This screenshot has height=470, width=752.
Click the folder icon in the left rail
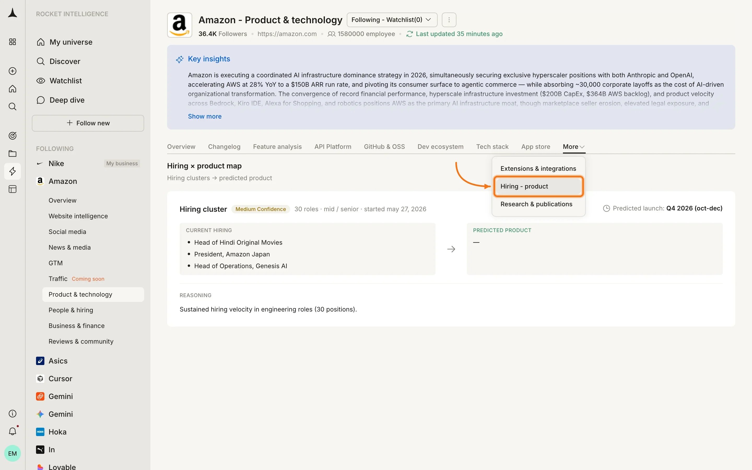coord(13,154)
